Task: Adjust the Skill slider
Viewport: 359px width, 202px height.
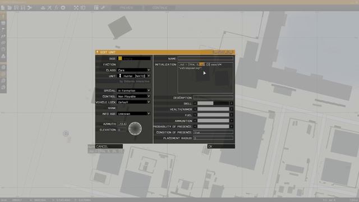Action: 213,103
